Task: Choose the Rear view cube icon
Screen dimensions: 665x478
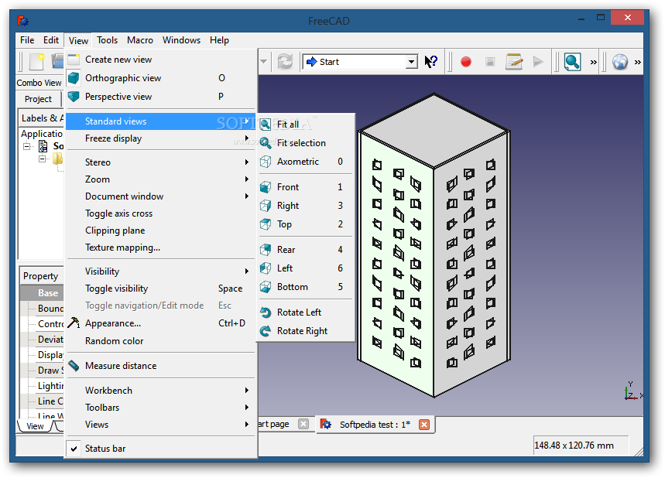Action: [x=266, y=250]
